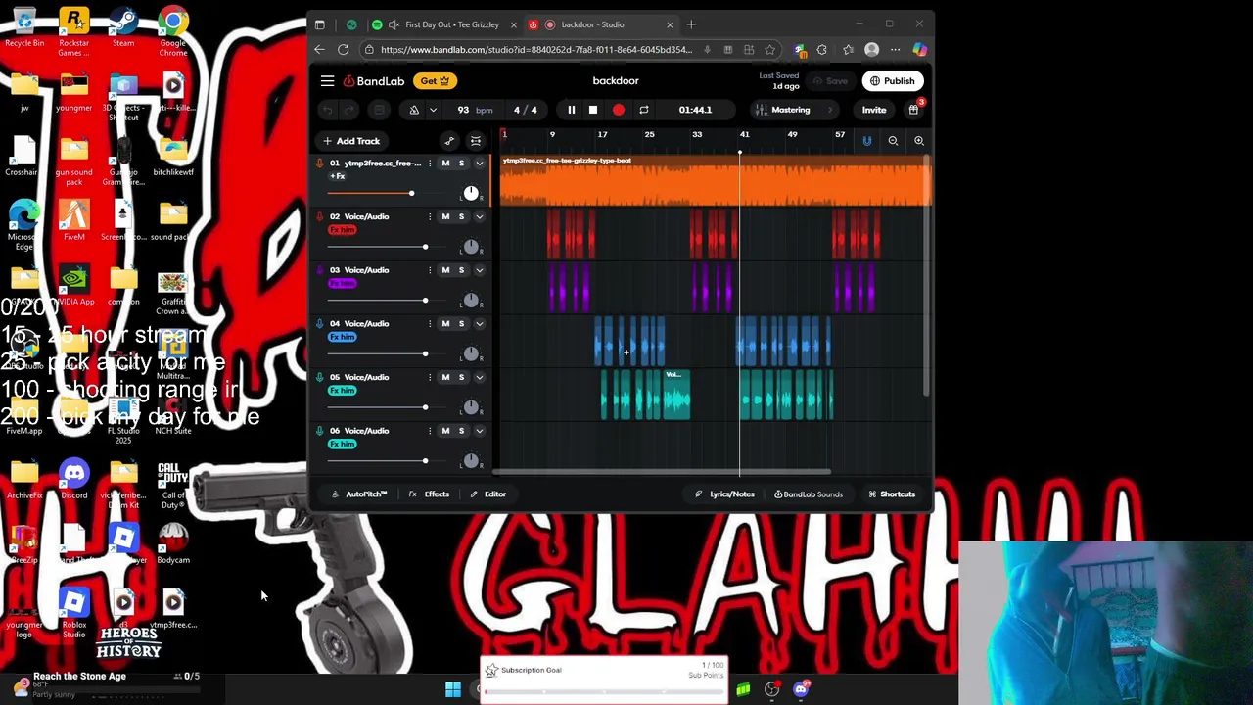The width and height of the screenshot is (1253, 705).
Task: Mute track 04 Voice/Audio
Action: click(x=445, y=323)
